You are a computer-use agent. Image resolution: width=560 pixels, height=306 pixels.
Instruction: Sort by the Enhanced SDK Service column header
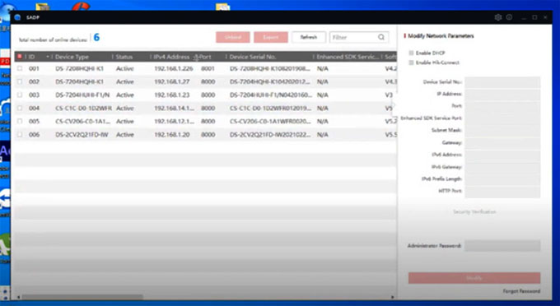click(x=348, y=57)
